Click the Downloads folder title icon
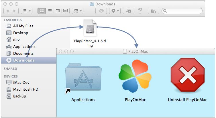This screenshot has width=216, height=118. 92,4
